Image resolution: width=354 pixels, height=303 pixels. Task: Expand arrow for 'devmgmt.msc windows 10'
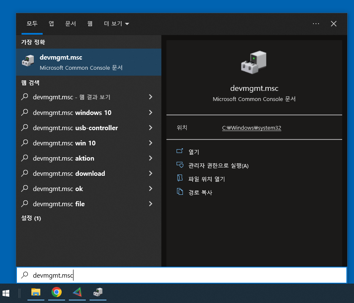click(150, 112)
